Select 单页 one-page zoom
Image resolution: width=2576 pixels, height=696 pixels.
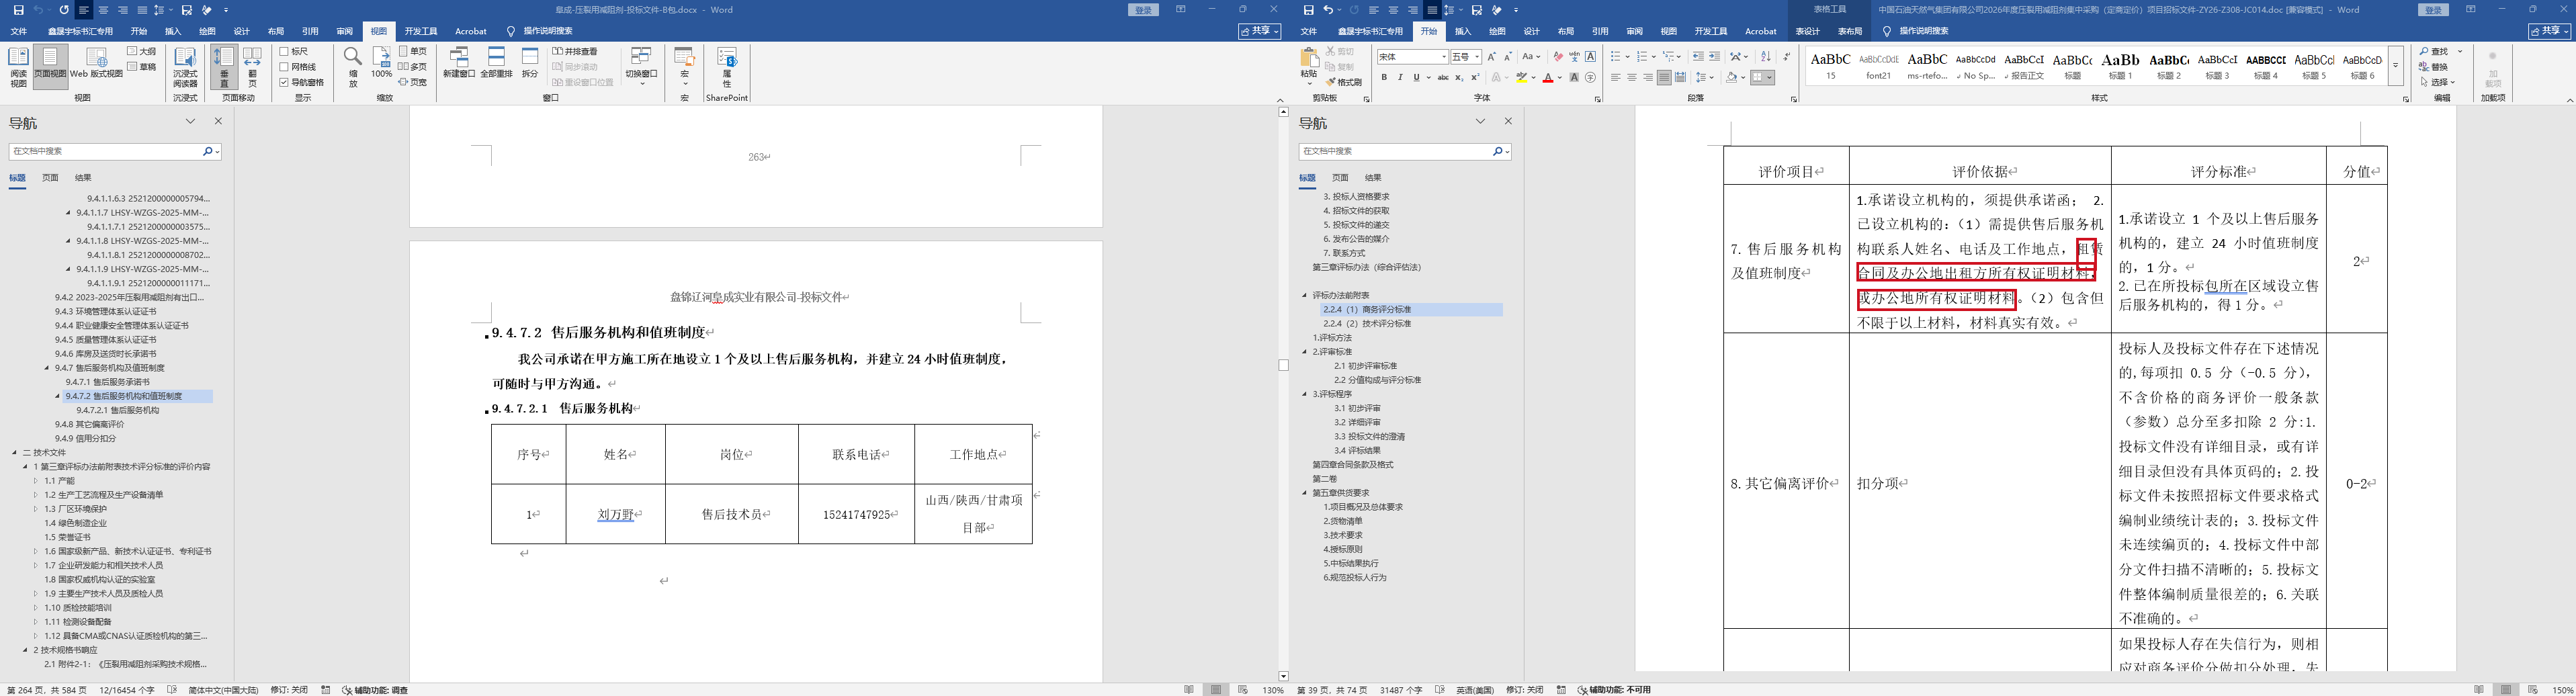coord(413,51)
